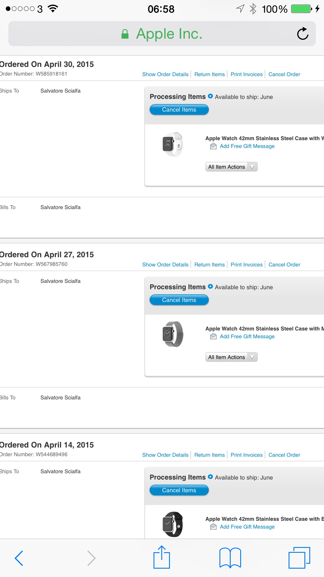
Task: Reload the page with the refresh icon
Action: 303,34
